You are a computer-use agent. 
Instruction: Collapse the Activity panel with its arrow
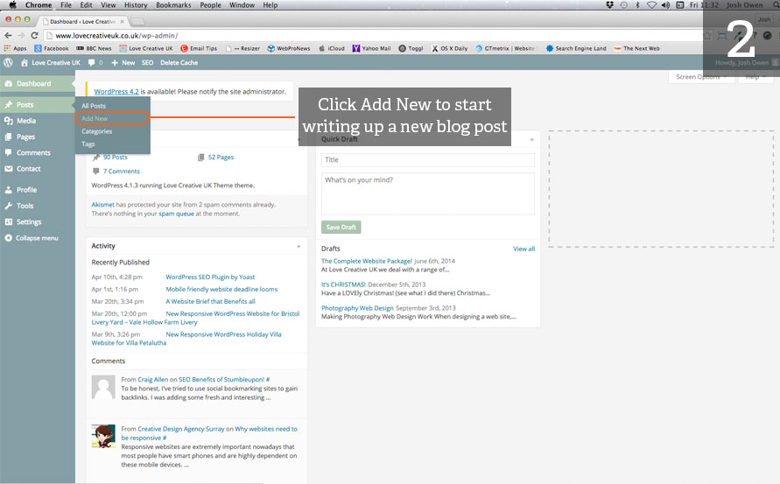(299, 246)
